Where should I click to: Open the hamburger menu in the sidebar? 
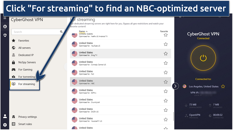pos(4,18)
